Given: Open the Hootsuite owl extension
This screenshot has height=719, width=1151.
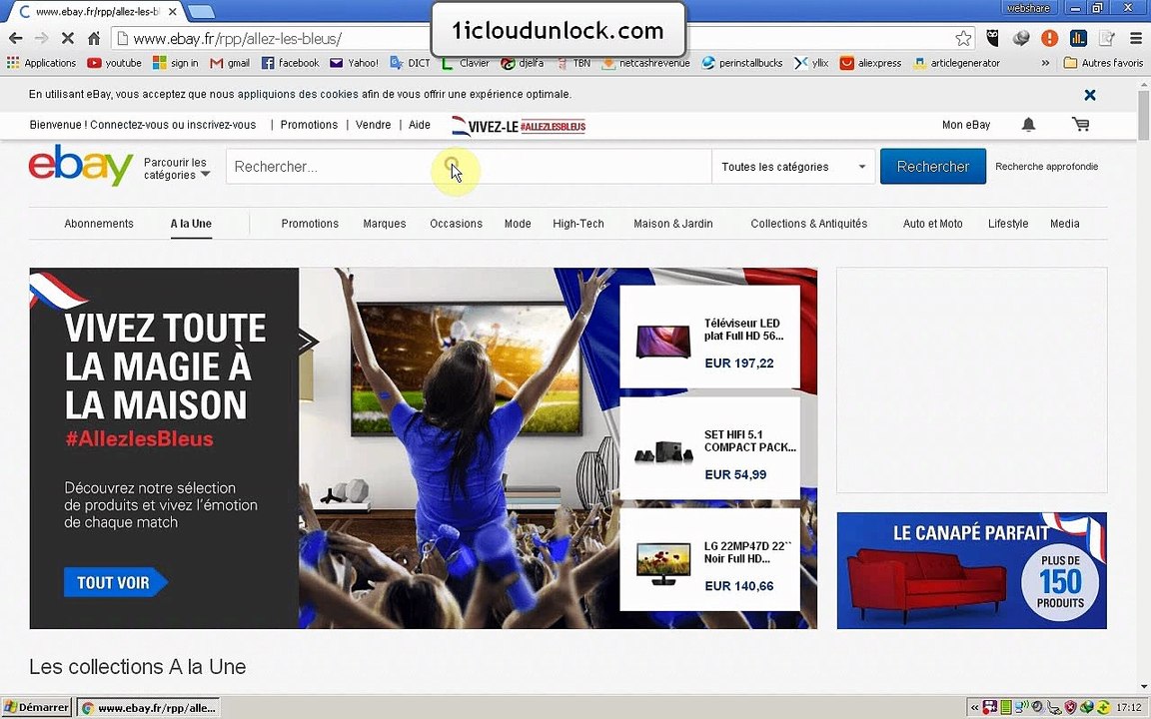Looking at the screenshot, I should pyautogui.click(x=992, y=38).
